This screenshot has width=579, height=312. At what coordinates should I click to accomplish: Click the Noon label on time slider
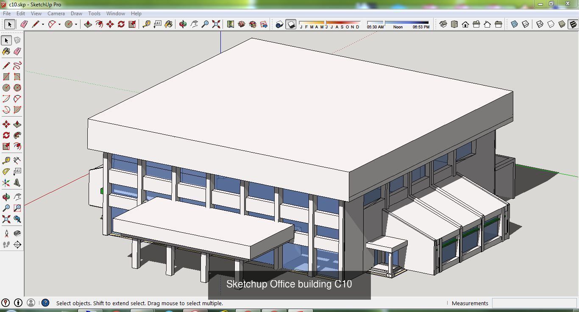click(398, 27)
